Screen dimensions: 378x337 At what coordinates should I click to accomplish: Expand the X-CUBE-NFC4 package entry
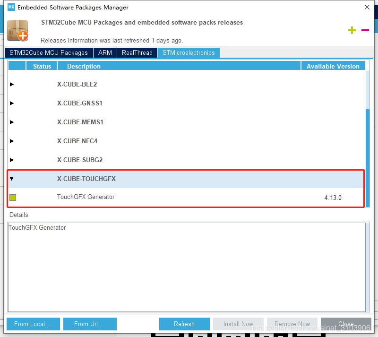point(11,141)
